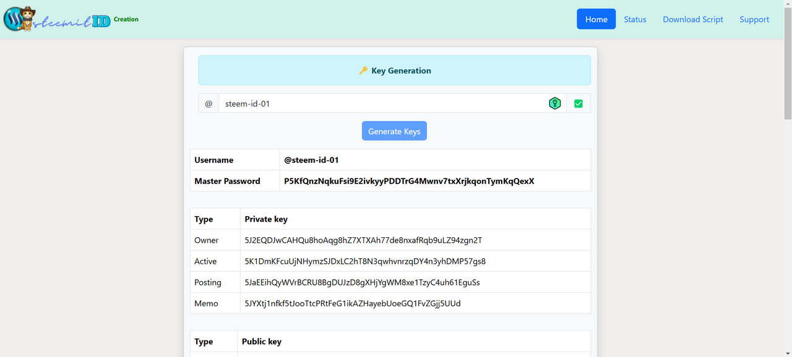Open the Home tab
The width and height of the screenshot is (792, 357).
tap(596, 19)
